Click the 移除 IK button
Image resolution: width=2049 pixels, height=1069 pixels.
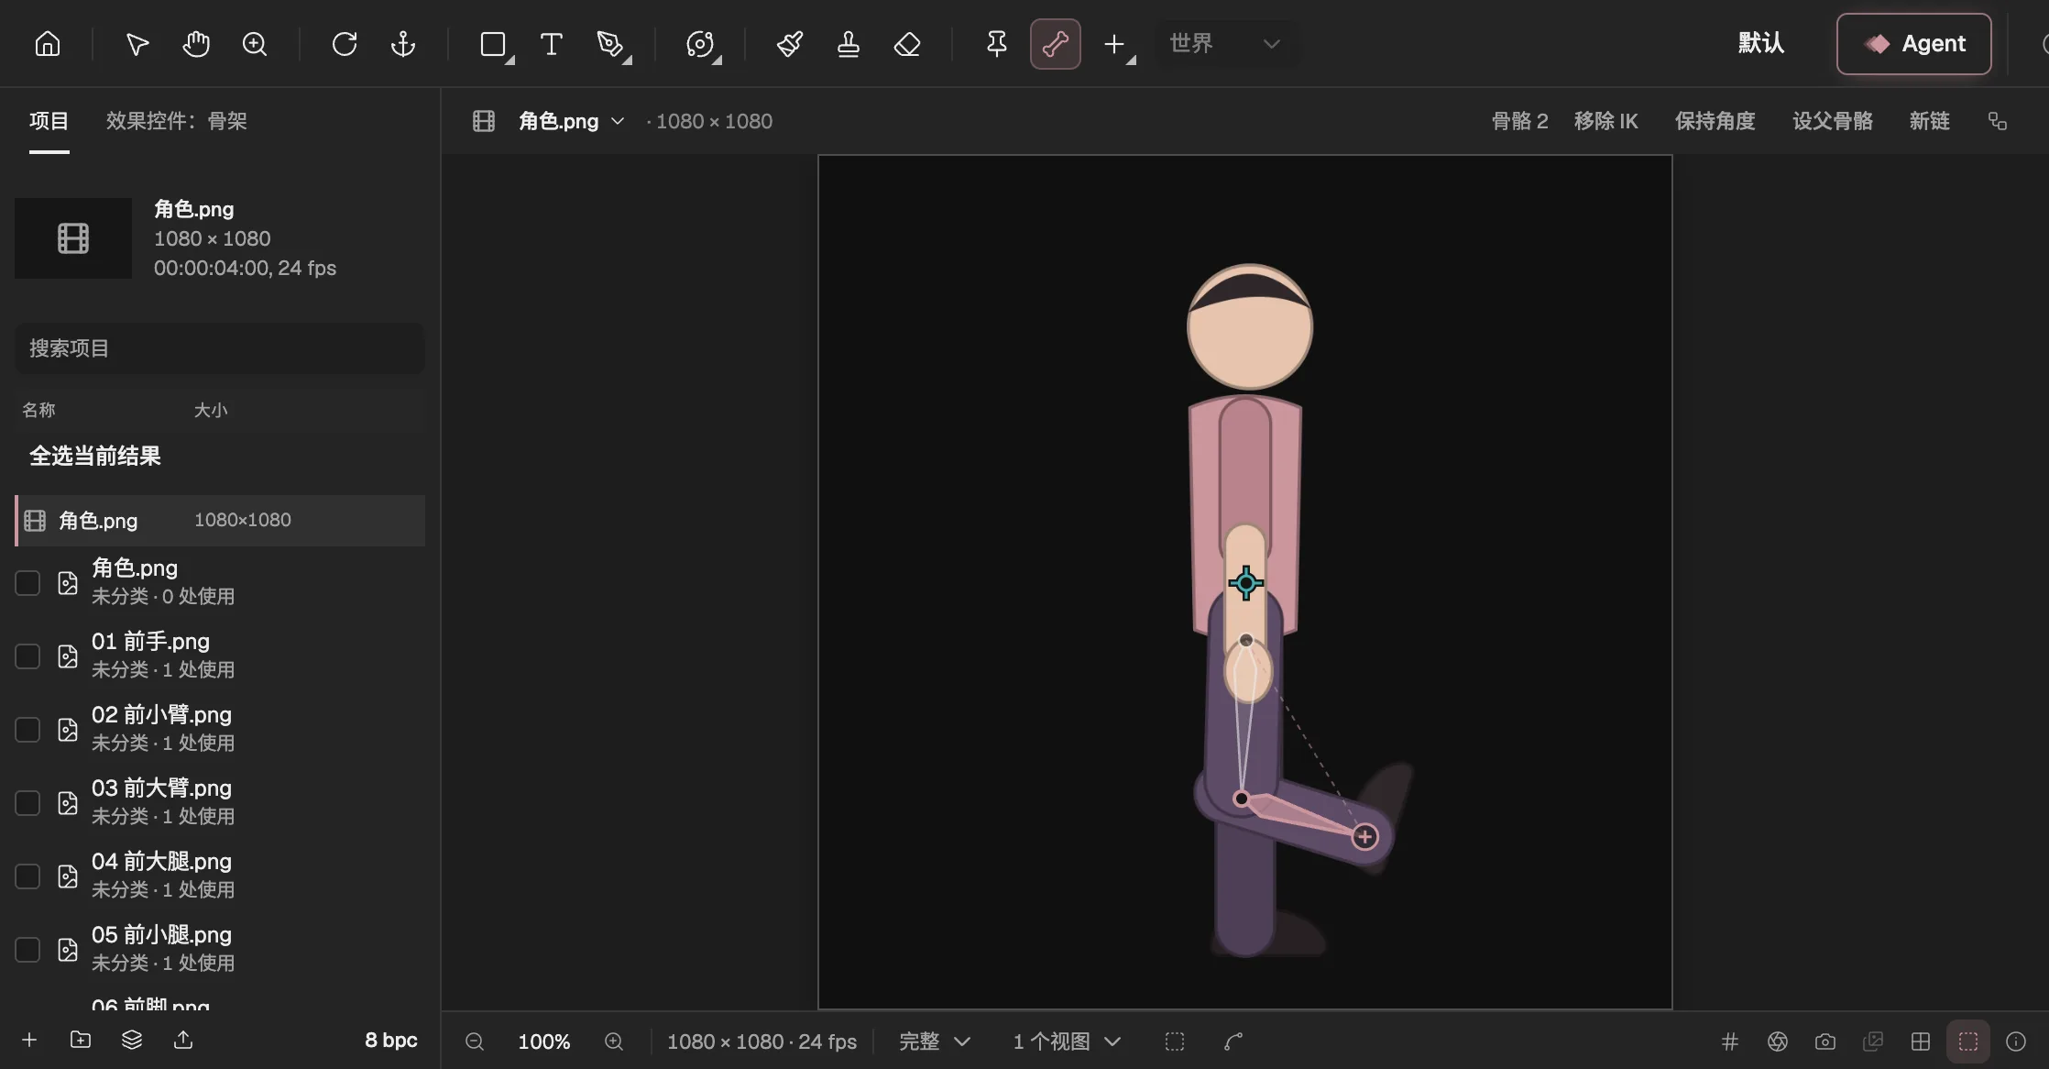click(x=1605, y=121)
